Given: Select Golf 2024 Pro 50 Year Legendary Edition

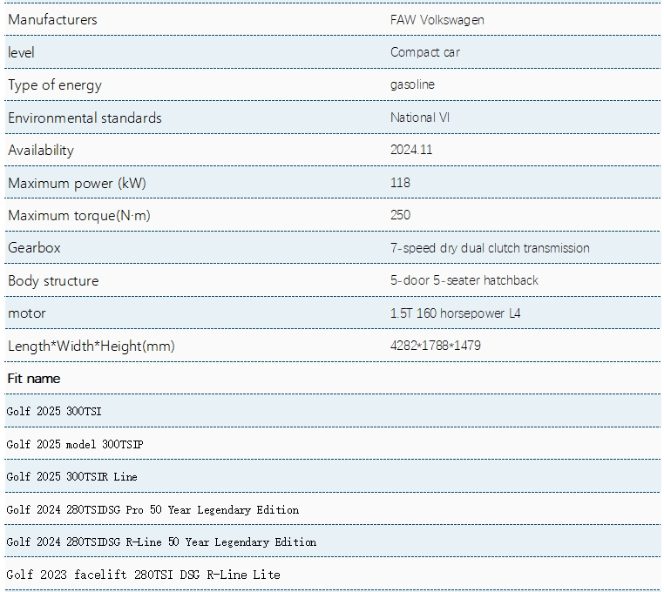Looking at the screenshot, I should (332, 509).
